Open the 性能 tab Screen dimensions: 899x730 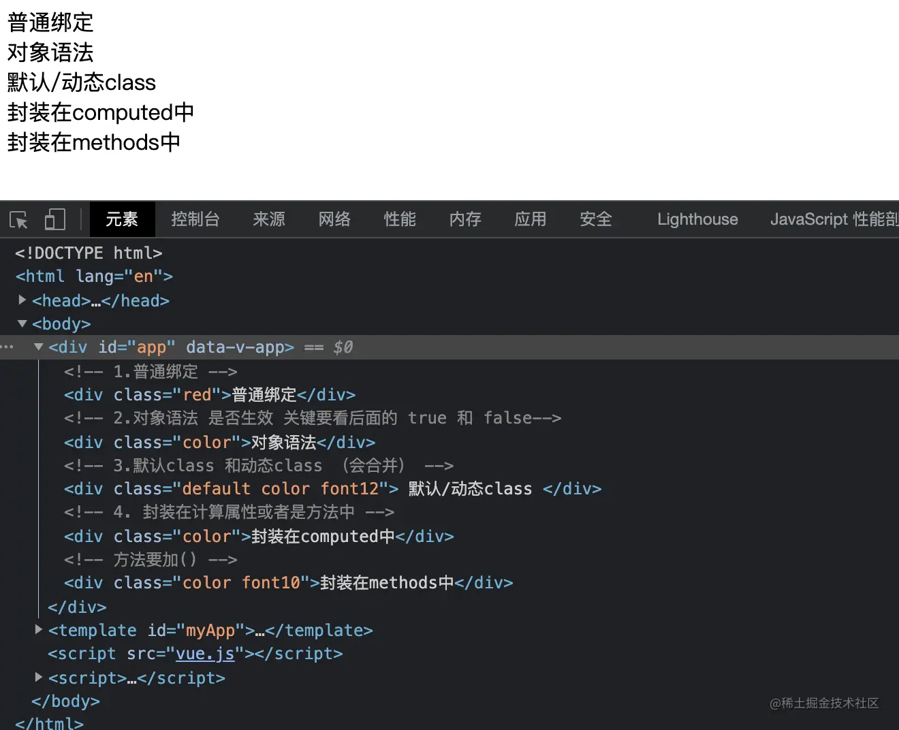pyautogui.click(x=400, y=219)
